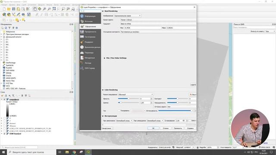The height and width of the screenshot is (155, 276).
Task: Select the Pan Map hand tool
Action: (35, 9)
